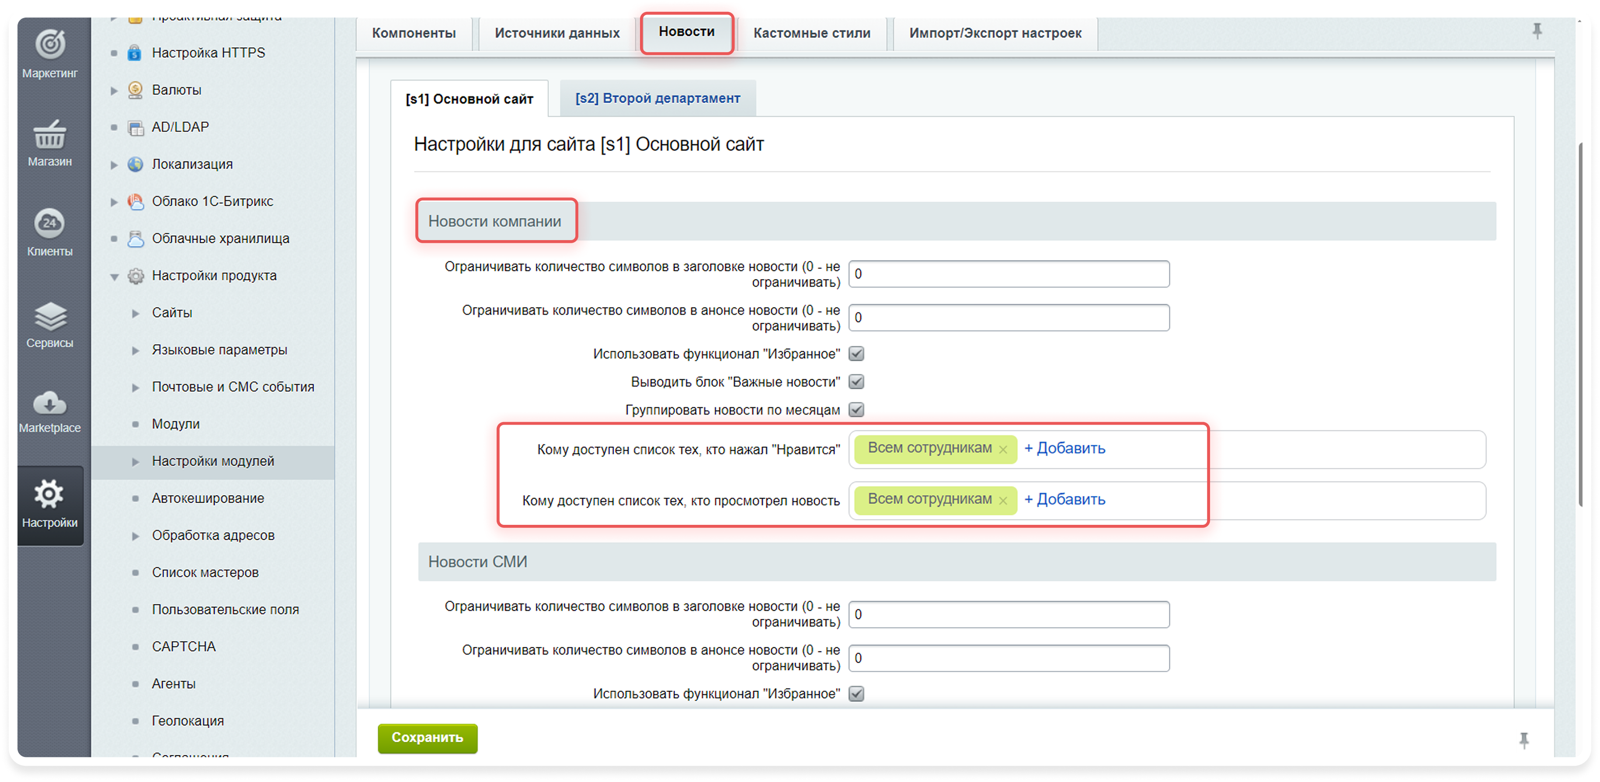Viewport: 1600px width, 782px height.
Task: Switch to the Кастомные стили tab
Action: click(812, 33)
